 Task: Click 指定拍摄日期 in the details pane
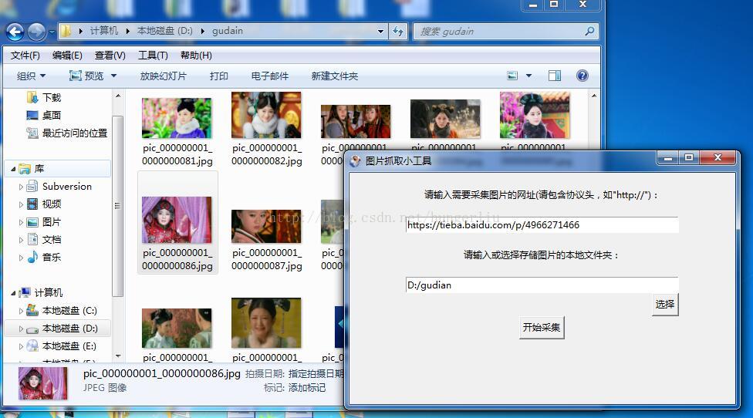pos(316,373)
